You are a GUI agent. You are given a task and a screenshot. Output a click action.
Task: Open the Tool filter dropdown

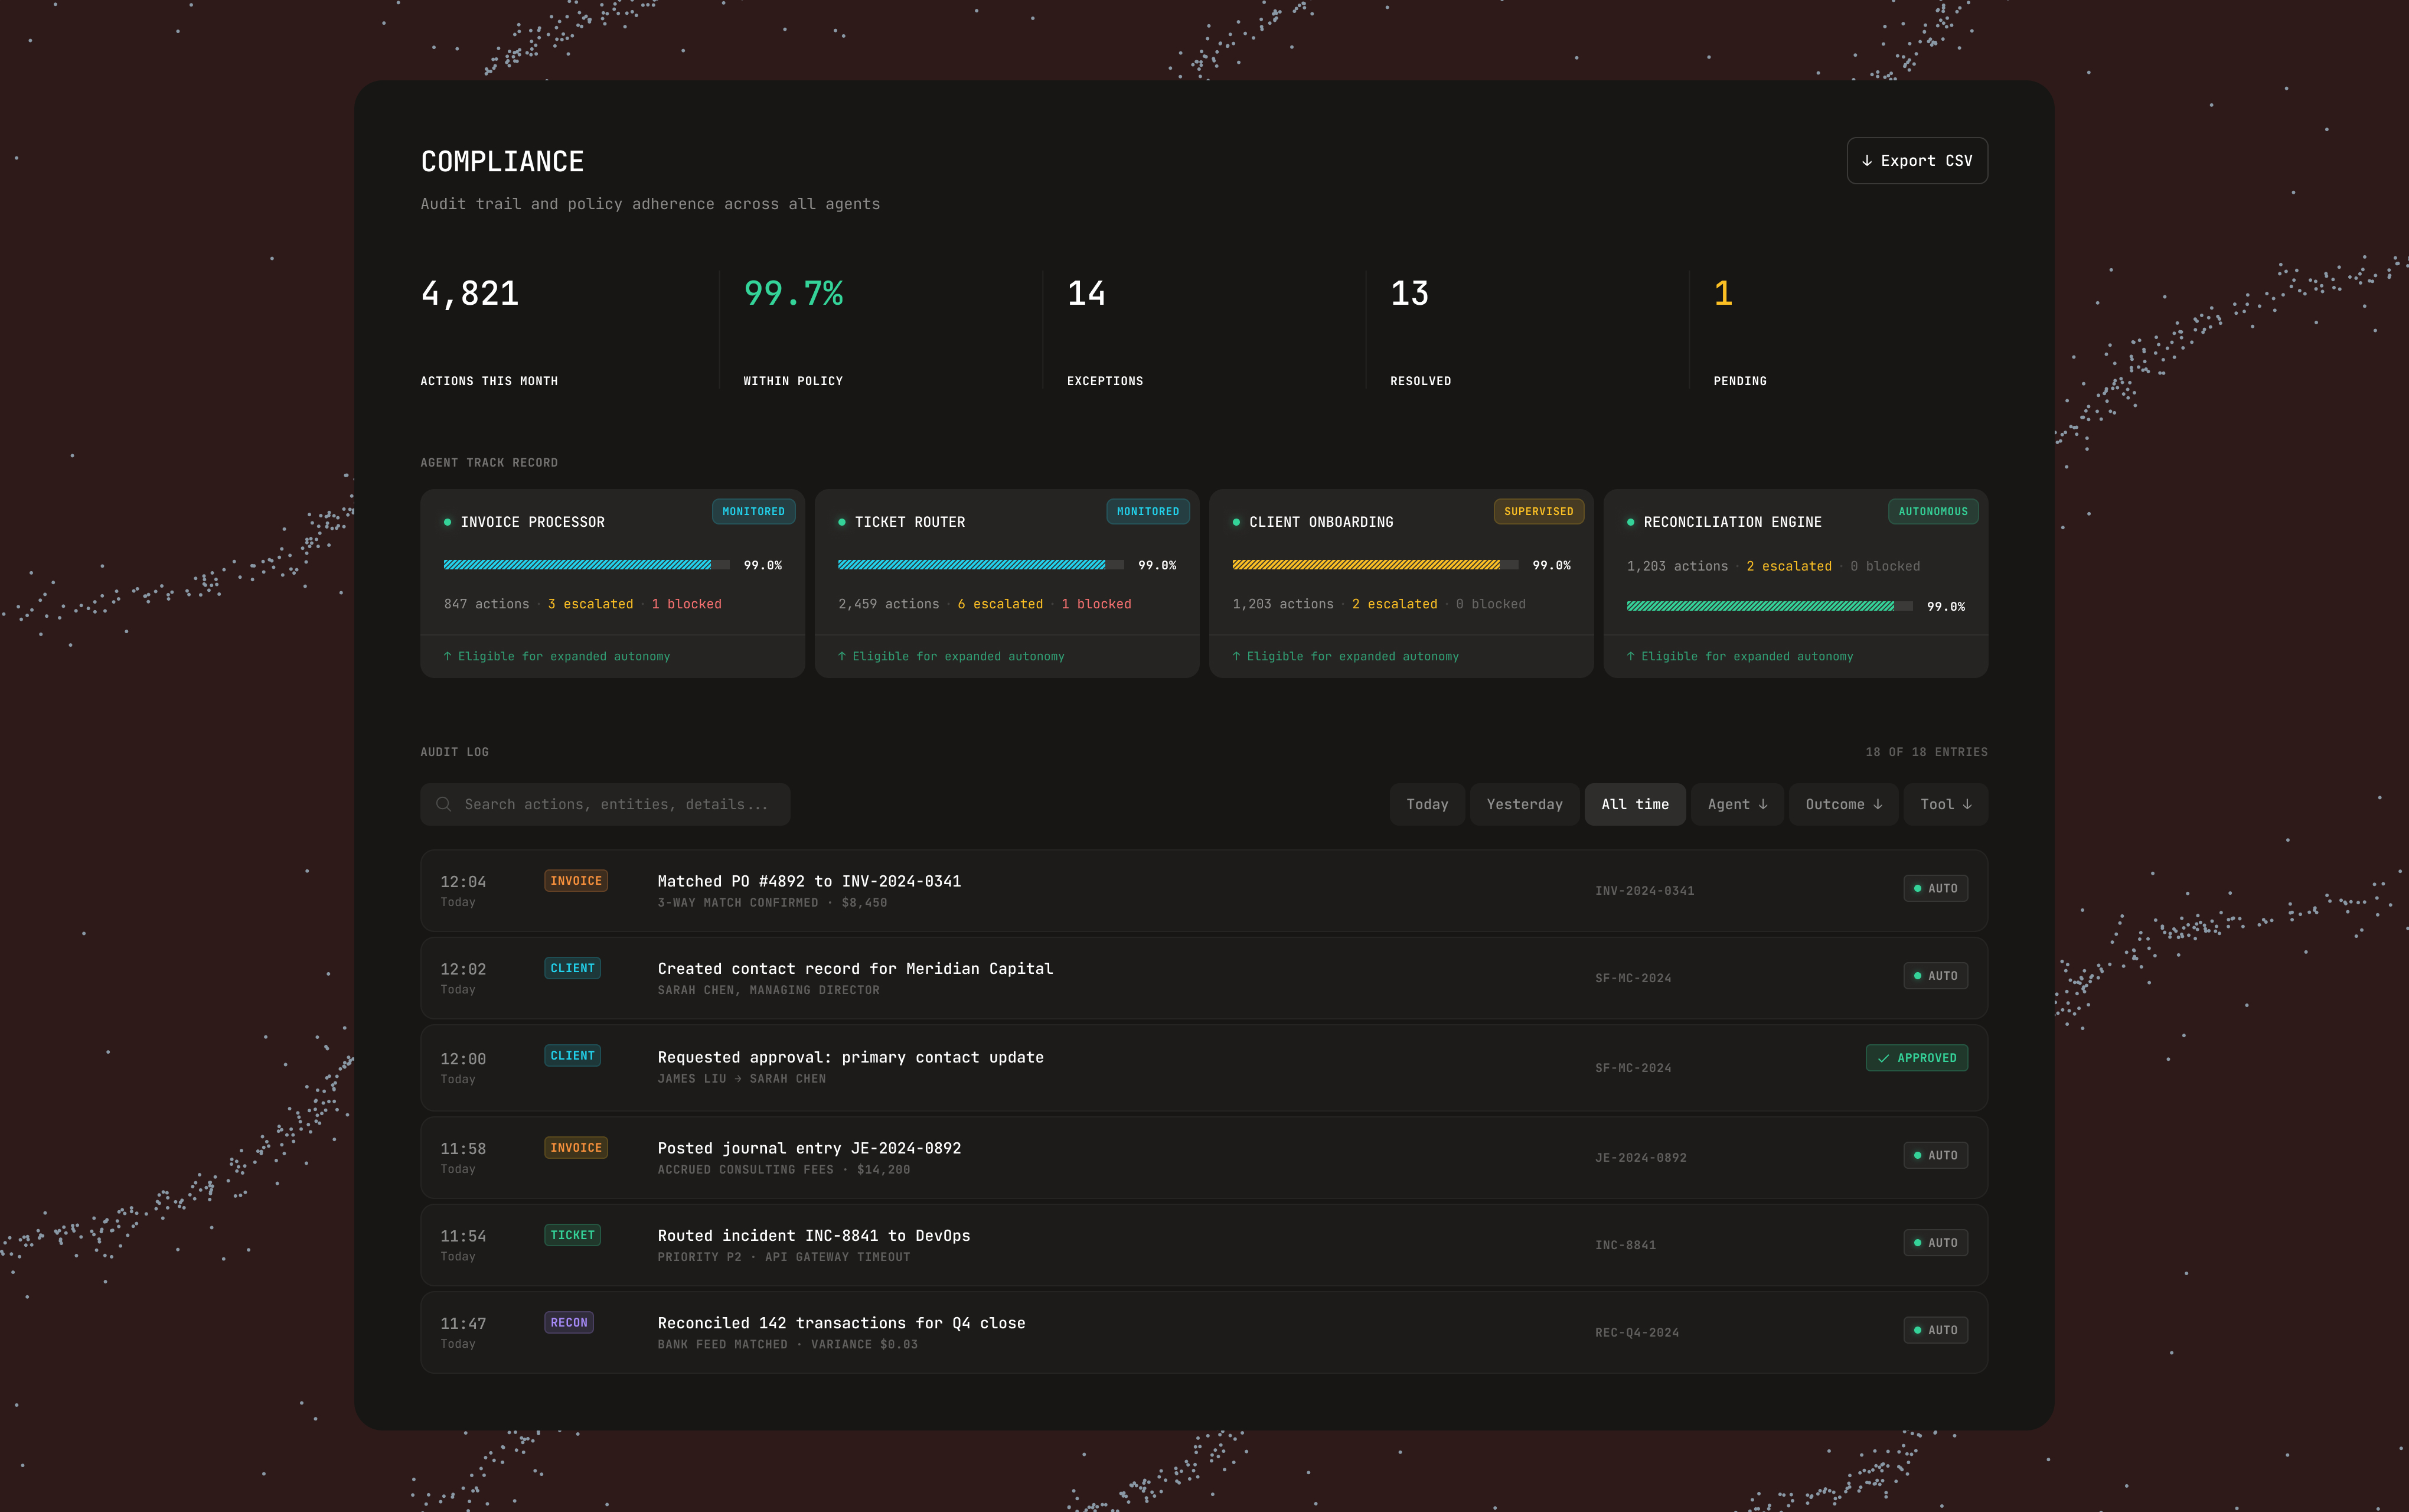1945,804
